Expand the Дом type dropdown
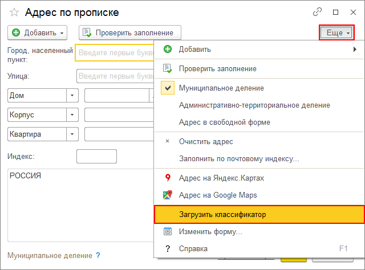 point(72,96)
